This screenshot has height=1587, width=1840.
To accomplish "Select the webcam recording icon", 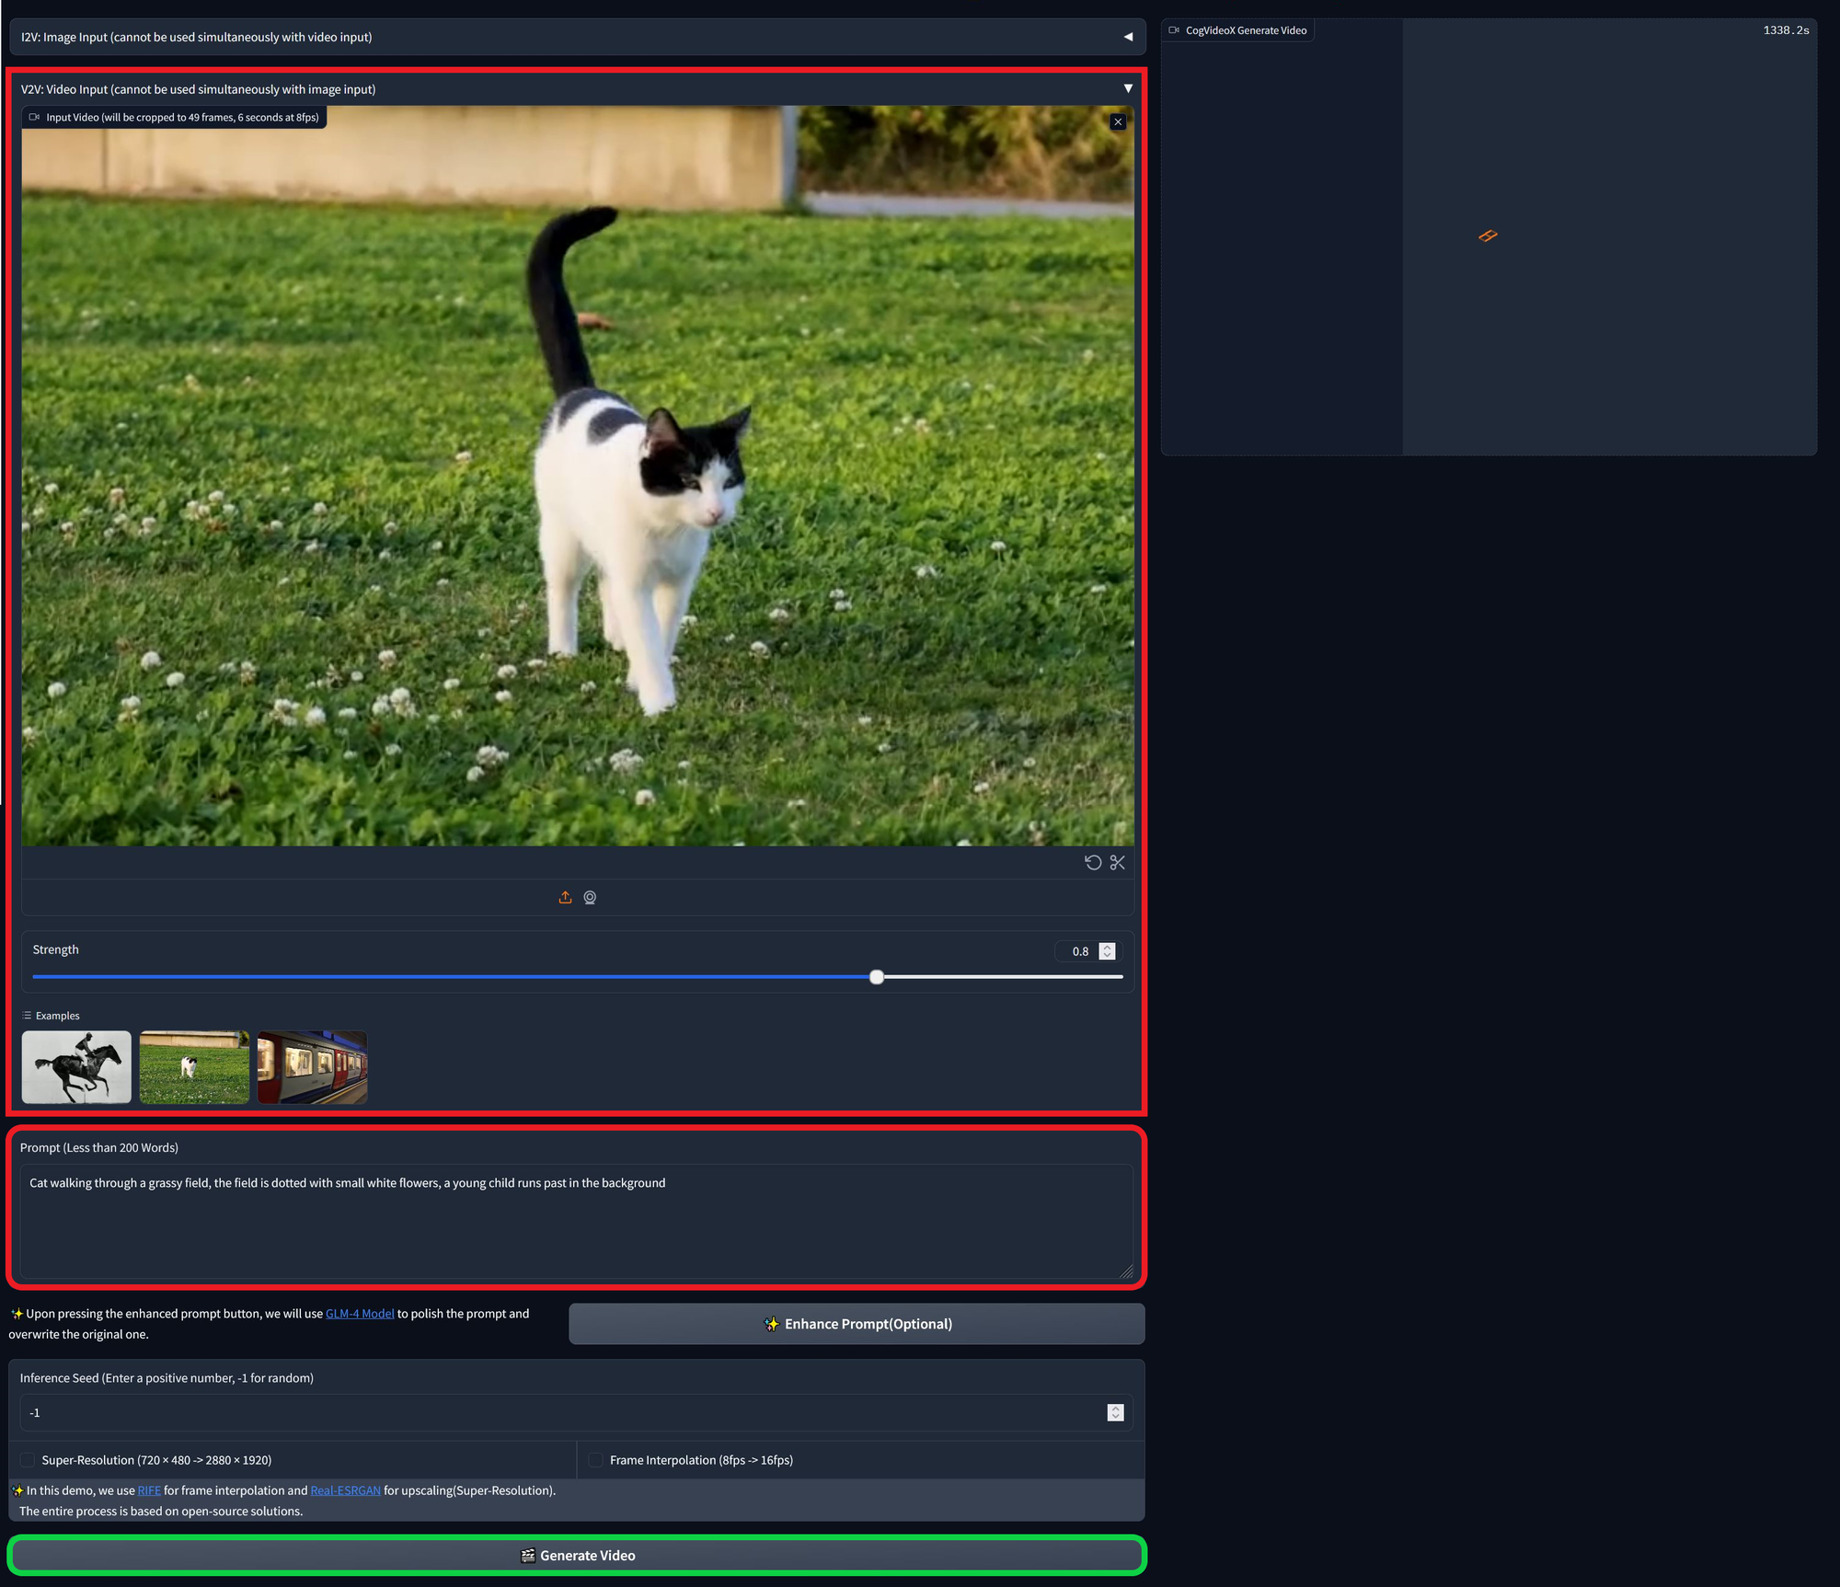I will [590, 897].
